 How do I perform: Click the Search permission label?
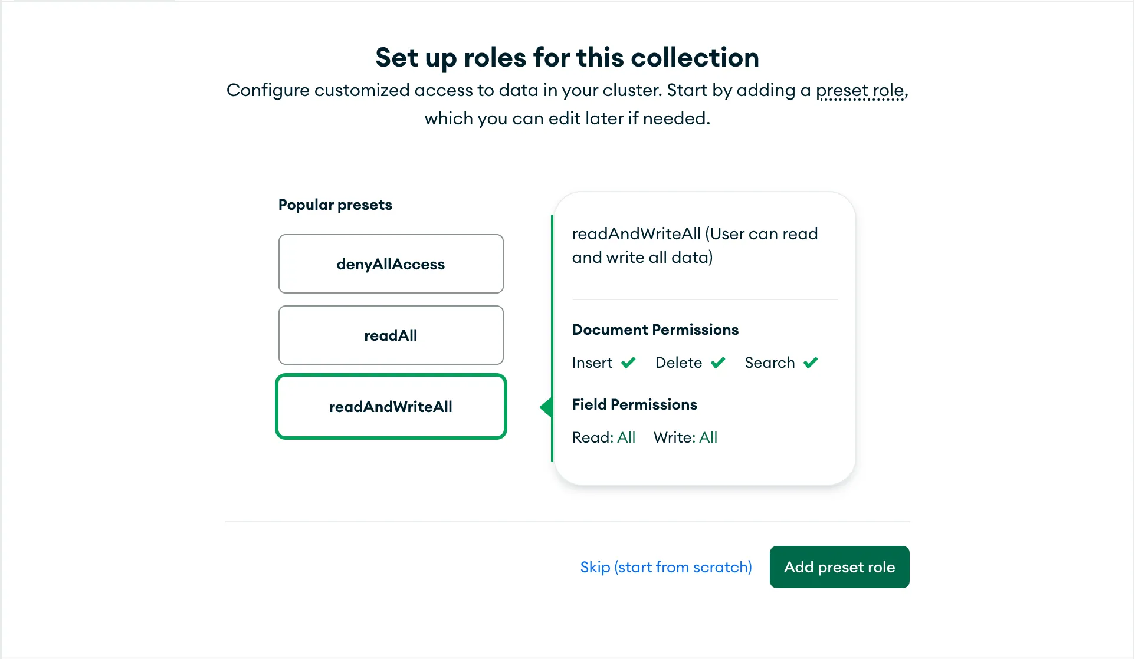coord(769,363)
